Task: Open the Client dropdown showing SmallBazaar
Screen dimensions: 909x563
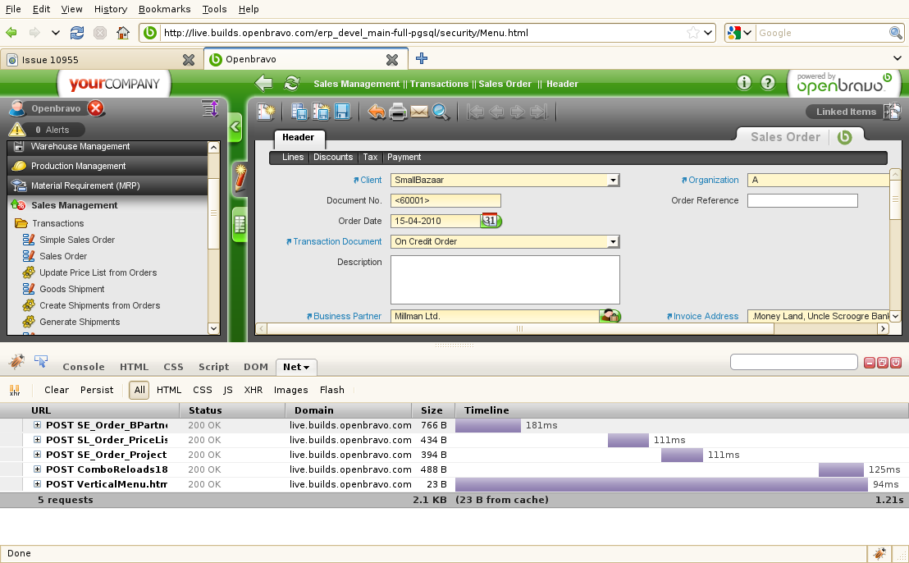Action: pos(613,180)
